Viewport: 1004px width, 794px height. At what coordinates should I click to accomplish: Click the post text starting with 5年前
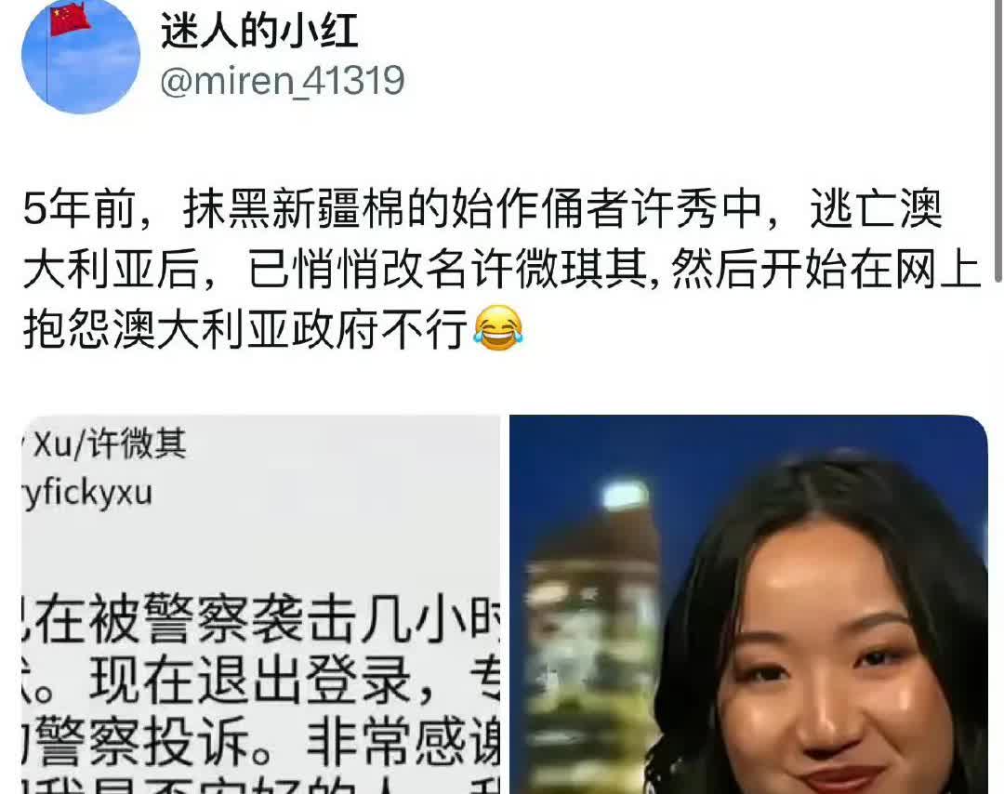click(501, 269)
